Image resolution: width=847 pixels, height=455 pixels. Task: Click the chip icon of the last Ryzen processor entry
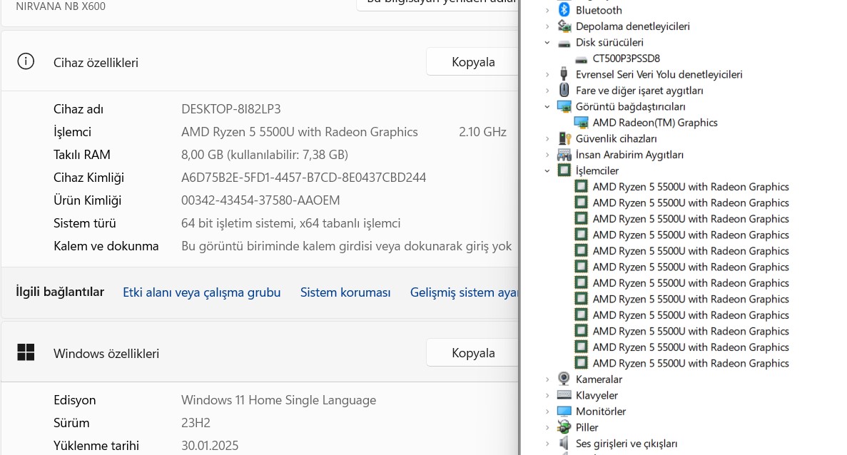pos(582,363)
